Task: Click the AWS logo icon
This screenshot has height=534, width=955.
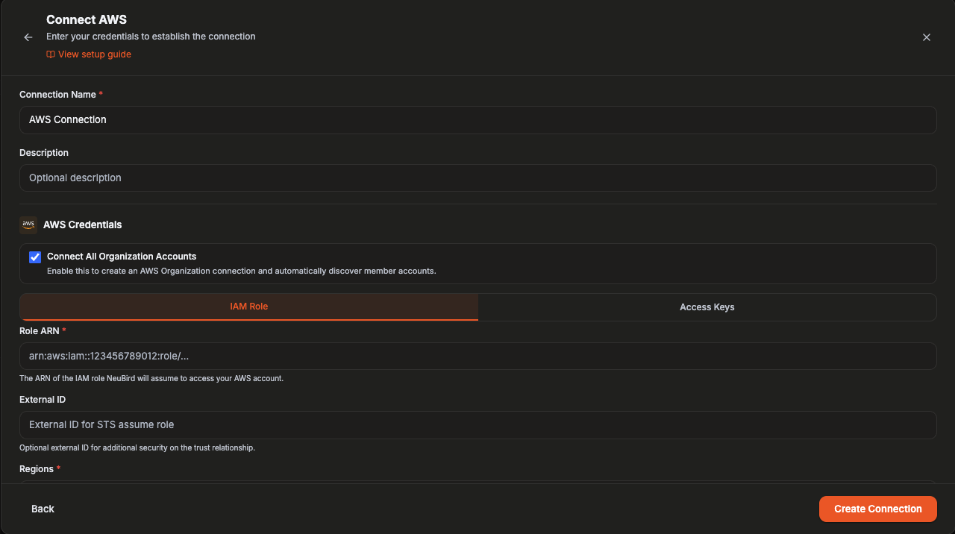Action: [28, 224]
